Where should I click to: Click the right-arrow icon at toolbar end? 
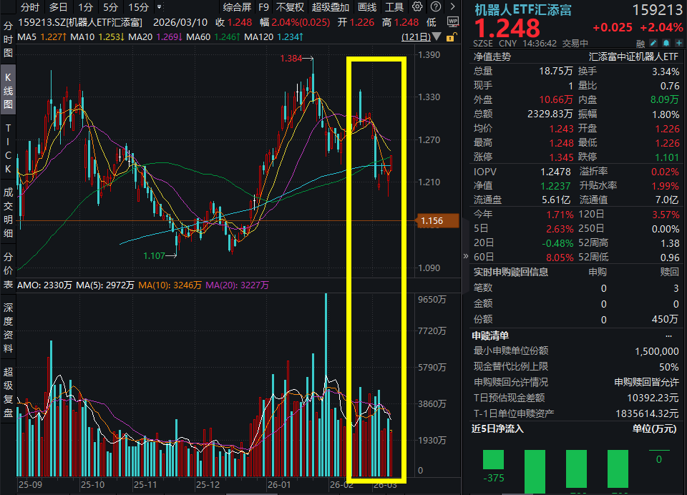click(x=452, y=7)
